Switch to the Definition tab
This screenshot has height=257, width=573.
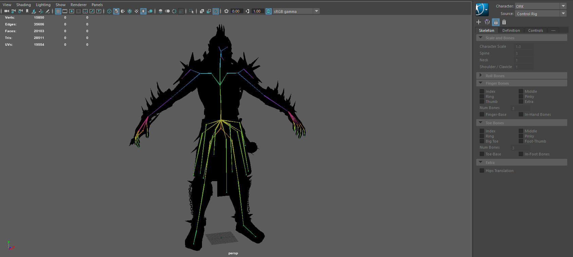(x=511, y=30)
